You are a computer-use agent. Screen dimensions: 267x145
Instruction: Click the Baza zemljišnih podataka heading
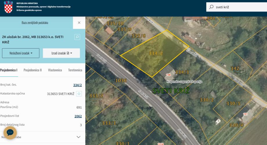coord(35,23)
